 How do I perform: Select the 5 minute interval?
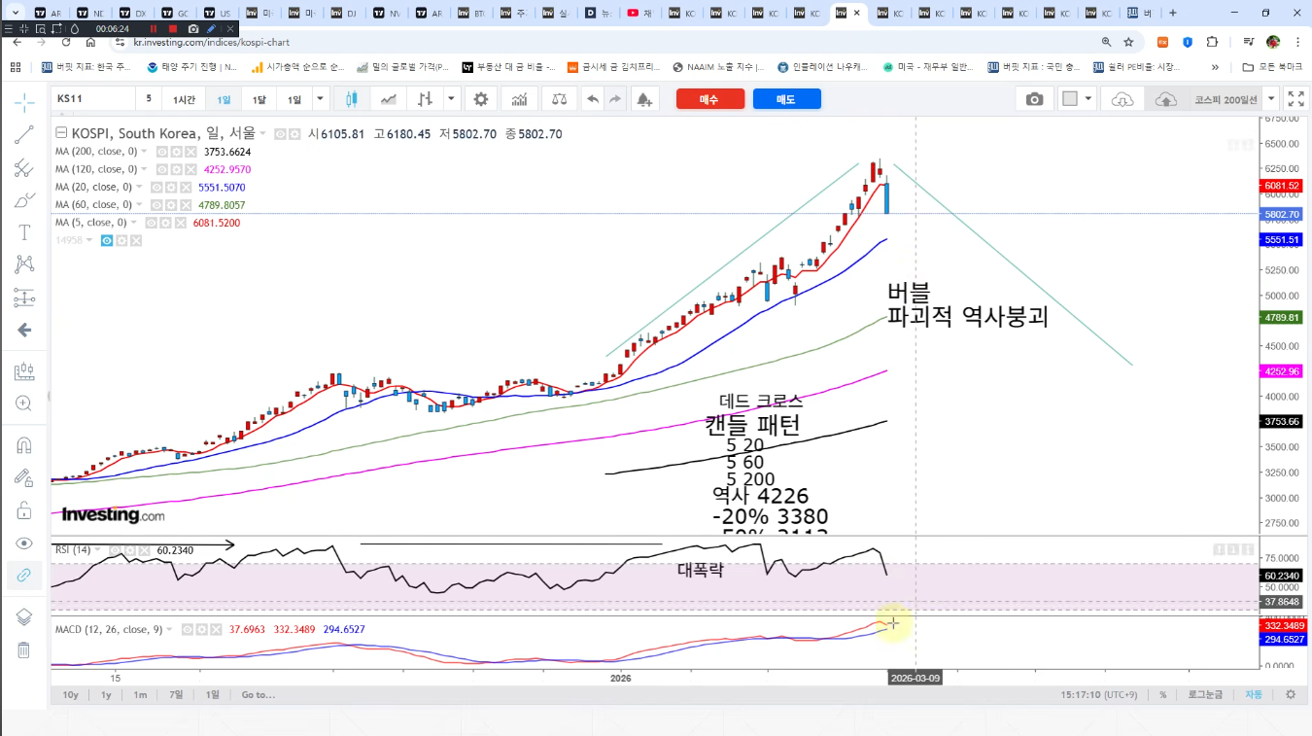click(149, 99)
